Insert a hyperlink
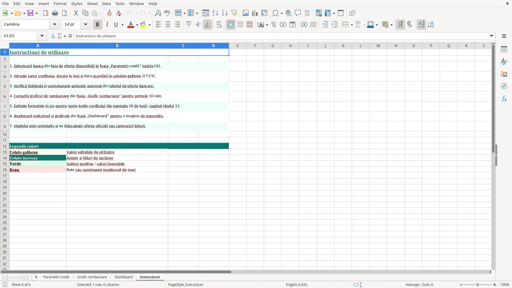The image size is (512, 288). [x=289, y=13]
